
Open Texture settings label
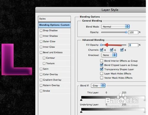click(x=50, y=63)
